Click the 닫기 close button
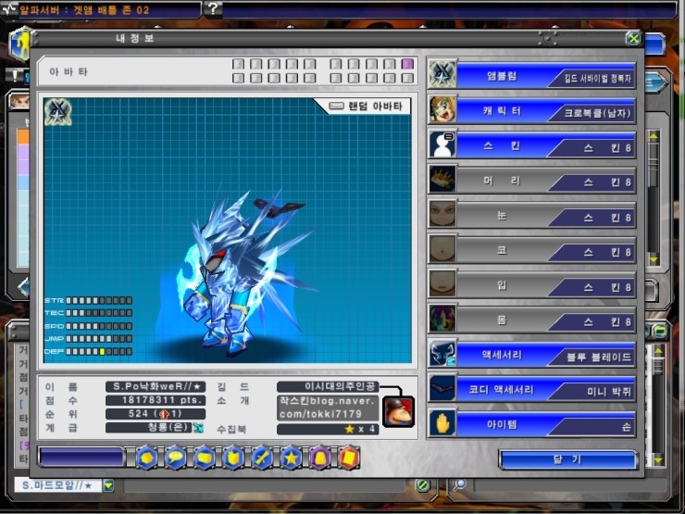Viewport: 685px width, 514px height. [568, 459]
